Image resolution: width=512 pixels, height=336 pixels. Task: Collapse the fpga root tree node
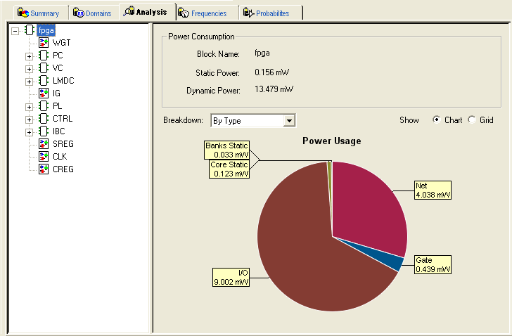(x=15, y=30)
